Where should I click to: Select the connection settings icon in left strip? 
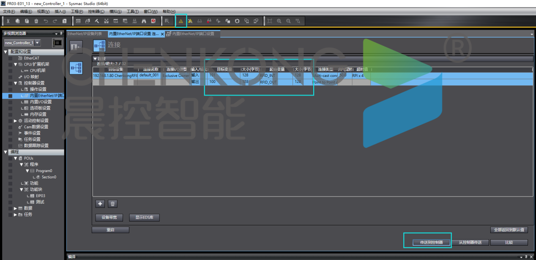click(76, 68)
